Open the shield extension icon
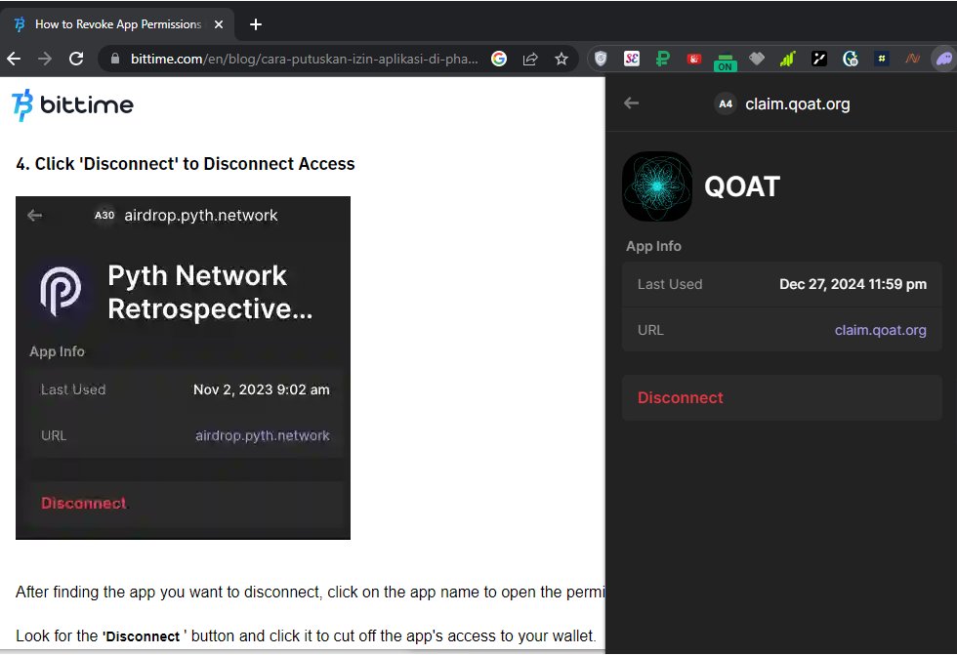Viewport: 957px width, 655px height. click(x=602, y=59)
